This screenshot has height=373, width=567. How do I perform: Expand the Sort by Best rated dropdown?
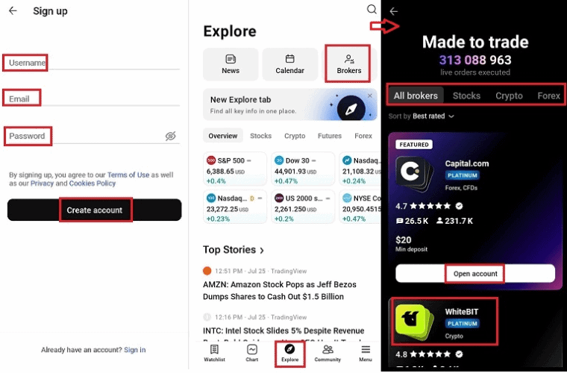click(422, 116)
